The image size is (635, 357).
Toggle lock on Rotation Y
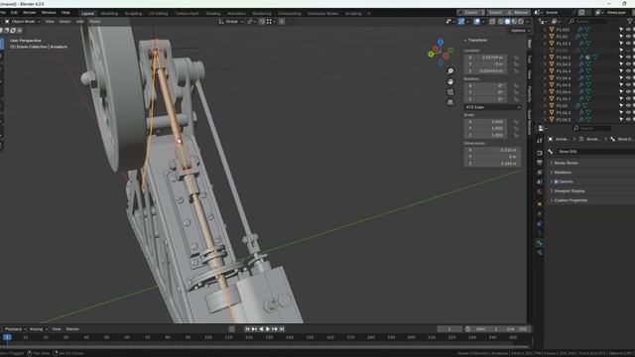tap(516, 92)
